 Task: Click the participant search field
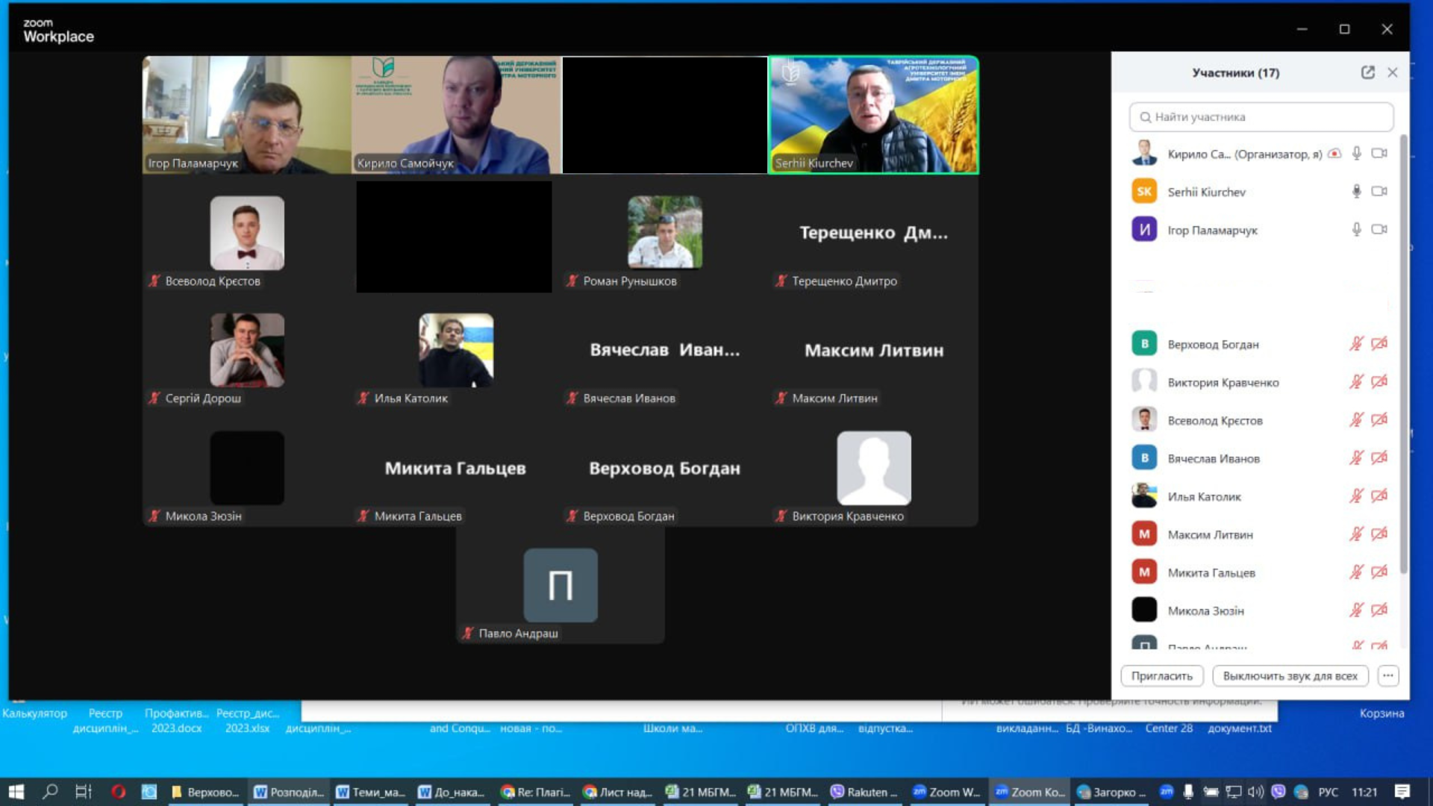click(x=1261, y=117)
